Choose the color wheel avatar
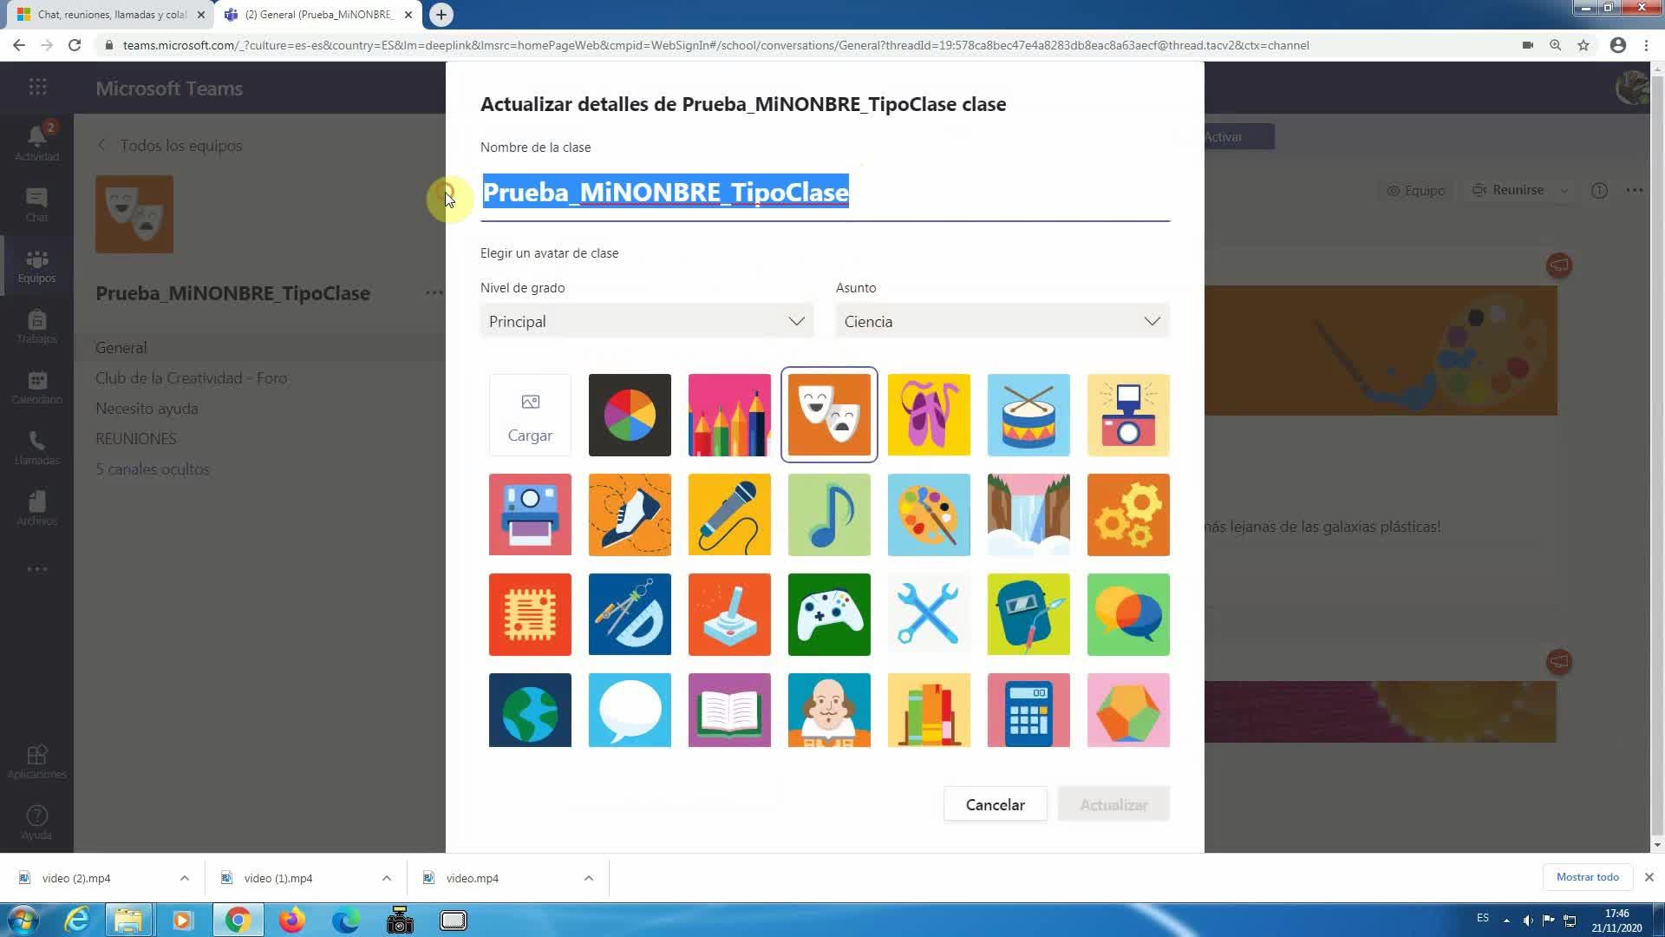Screen dimensions: 1665x937 tap(630, 415)
